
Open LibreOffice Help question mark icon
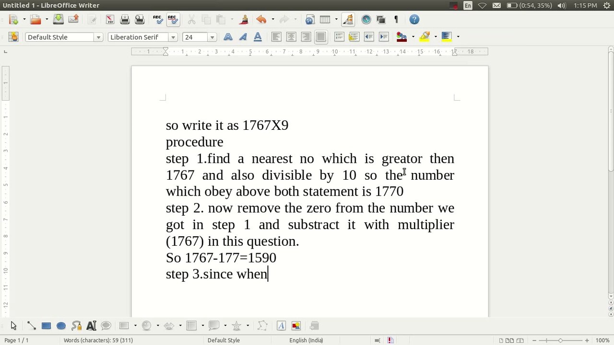point(414,20)
